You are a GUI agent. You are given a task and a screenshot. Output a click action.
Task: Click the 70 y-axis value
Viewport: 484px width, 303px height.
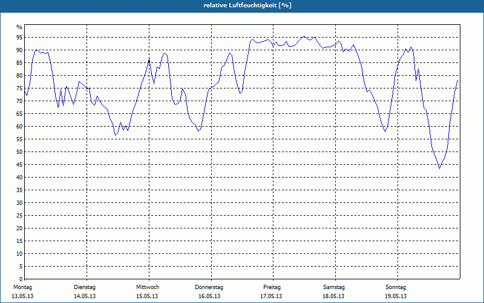click(19, 101)
